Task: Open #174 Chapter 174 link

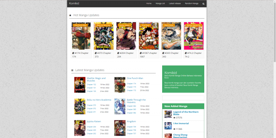Action: (80, 55)
